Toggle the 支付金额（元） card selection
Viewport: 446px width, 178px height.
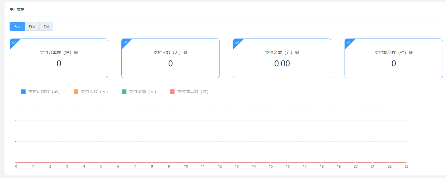tap(282, 58)
